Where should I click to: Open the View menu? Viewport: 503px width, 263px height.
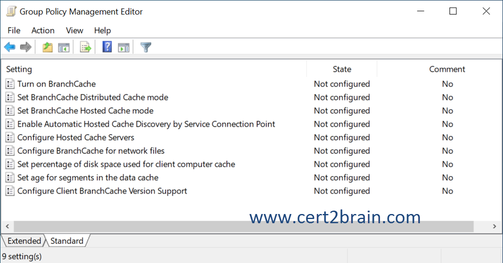pyautogui.click(x=75, y=31)
